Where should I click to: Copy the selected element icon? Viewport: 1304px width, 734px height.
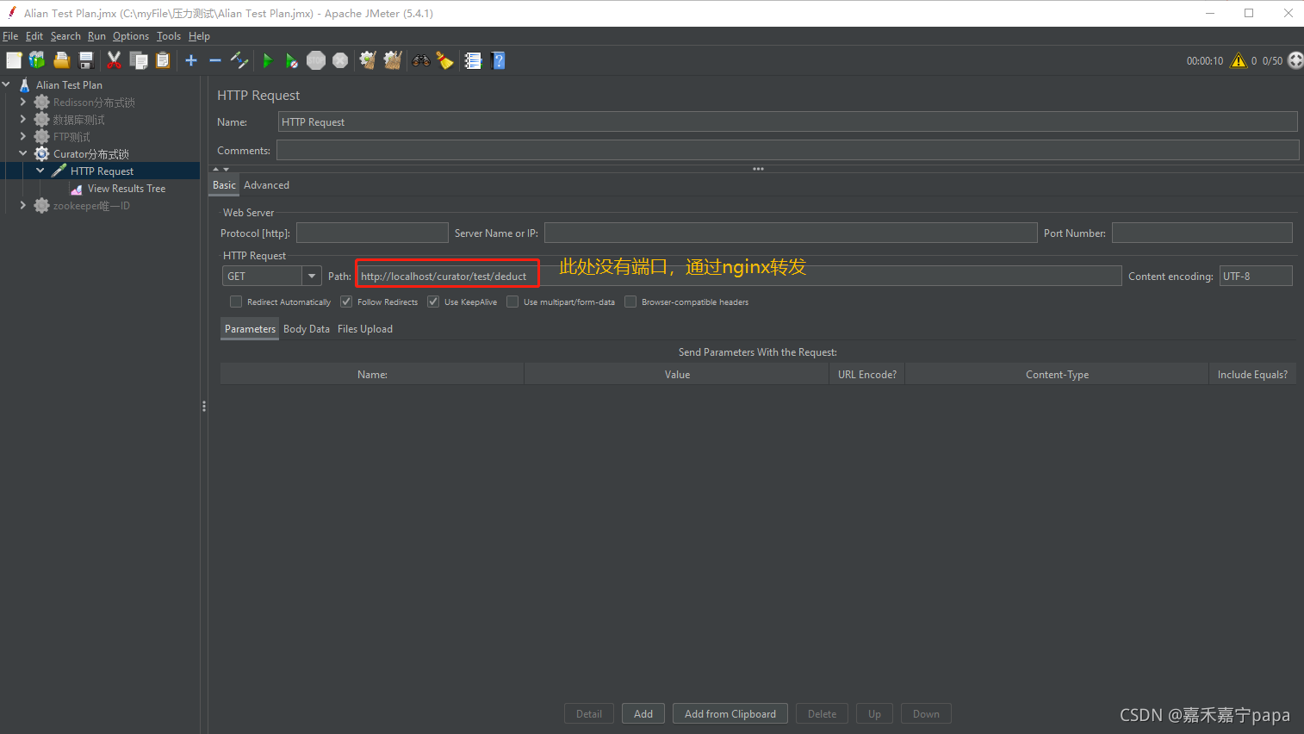139,60
